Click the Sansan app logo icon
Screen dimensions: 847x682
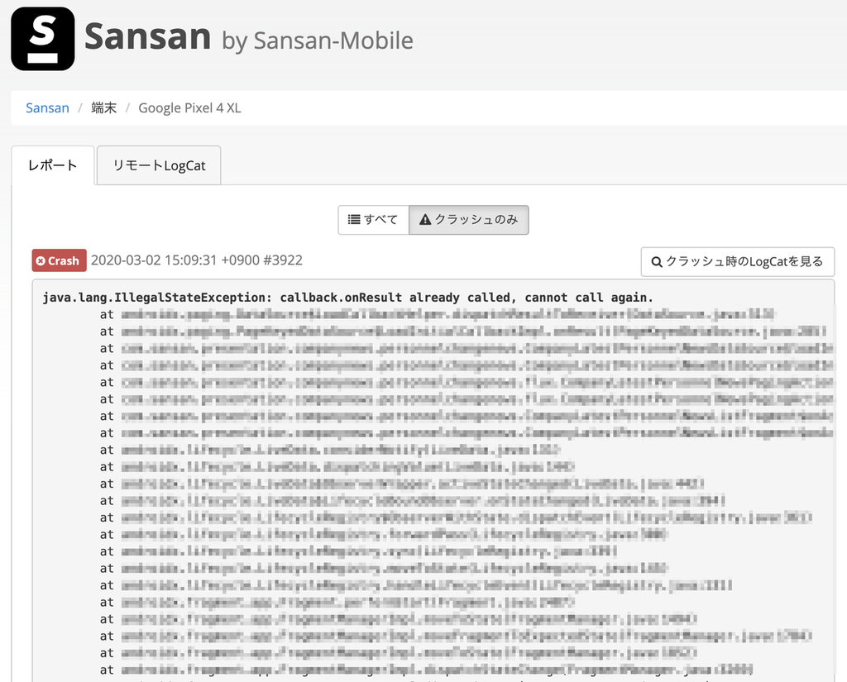point(43,39)
